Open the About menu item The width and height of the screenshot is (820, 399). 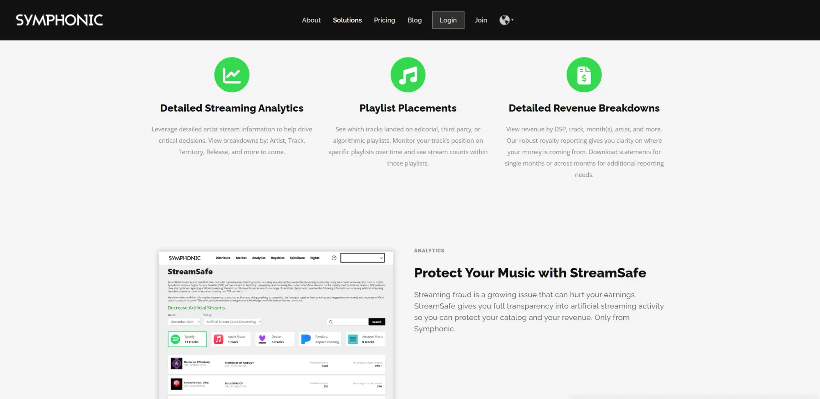(311, 20)
